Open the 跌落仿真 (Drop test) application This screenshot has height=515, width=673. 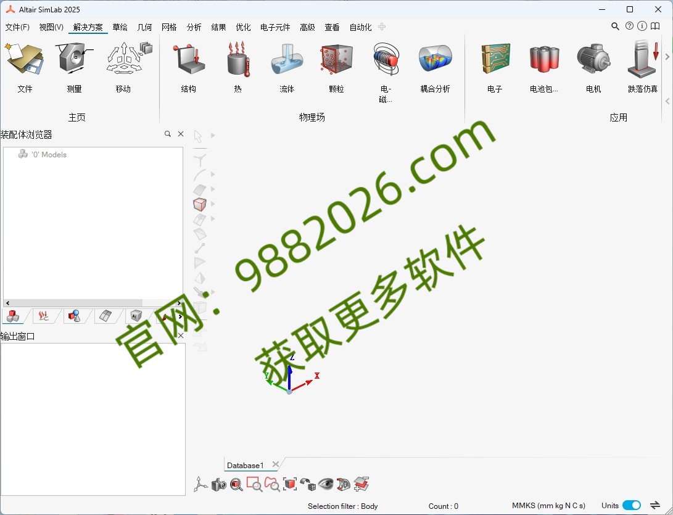(643, 68)
